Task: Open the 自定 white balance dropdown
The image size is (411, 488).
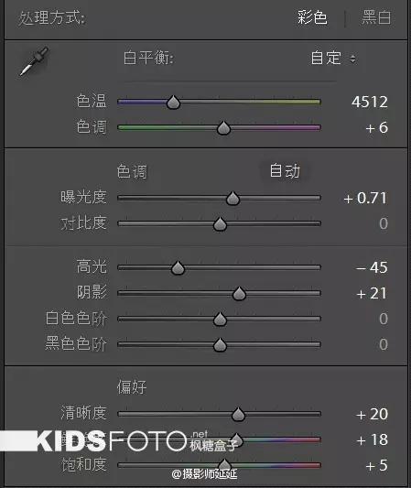Action: click(x=333, y=59)
